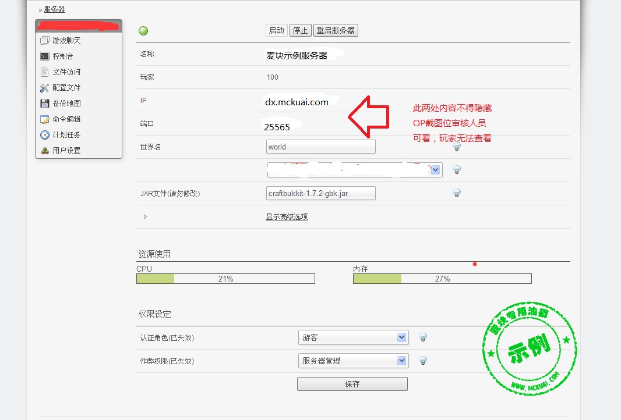
Task: Follow the 服务器 breadcrumb link
Action: 54,9
